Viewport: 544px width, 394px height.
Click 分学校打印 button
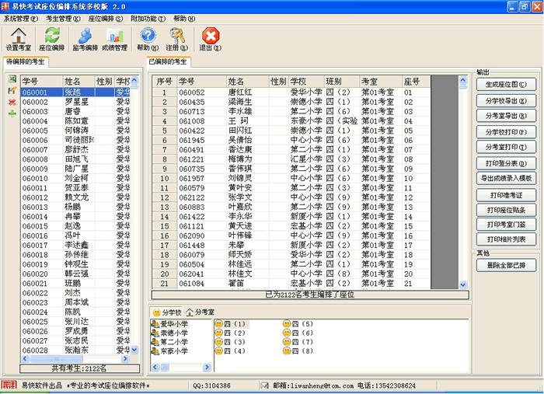click(506, 132)
